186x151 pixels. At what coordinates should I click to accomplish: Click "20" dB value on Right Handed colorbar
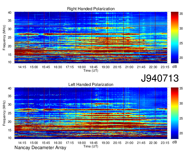point(181,58)
